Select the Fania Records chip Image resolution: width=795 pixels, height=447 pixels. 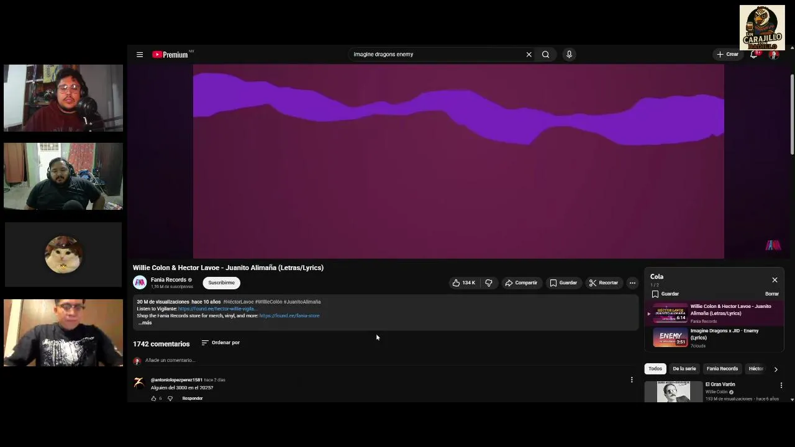(x=722, y=369)
